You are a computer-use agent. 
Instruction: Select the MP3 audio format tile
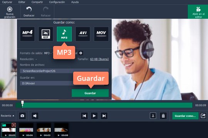coord(64,34)
